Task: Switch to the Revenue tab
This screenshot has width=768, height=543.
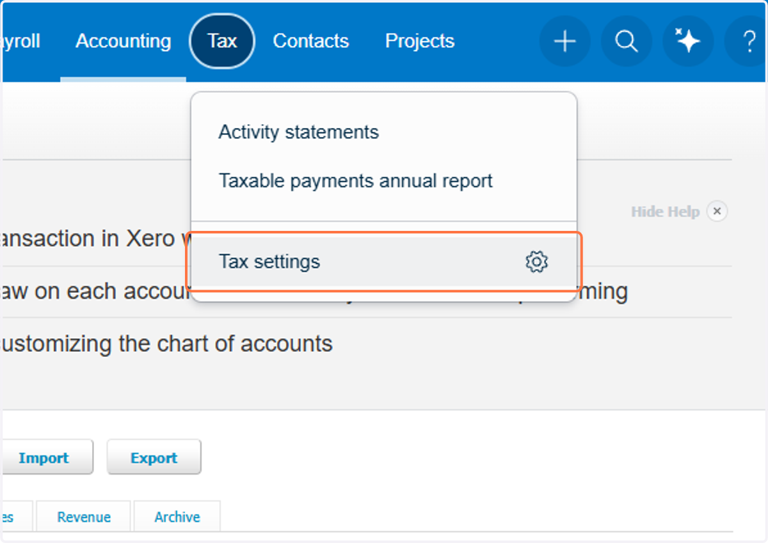Action: 84,517
